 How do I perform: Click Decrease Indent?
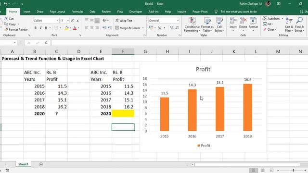click(104, 28)
